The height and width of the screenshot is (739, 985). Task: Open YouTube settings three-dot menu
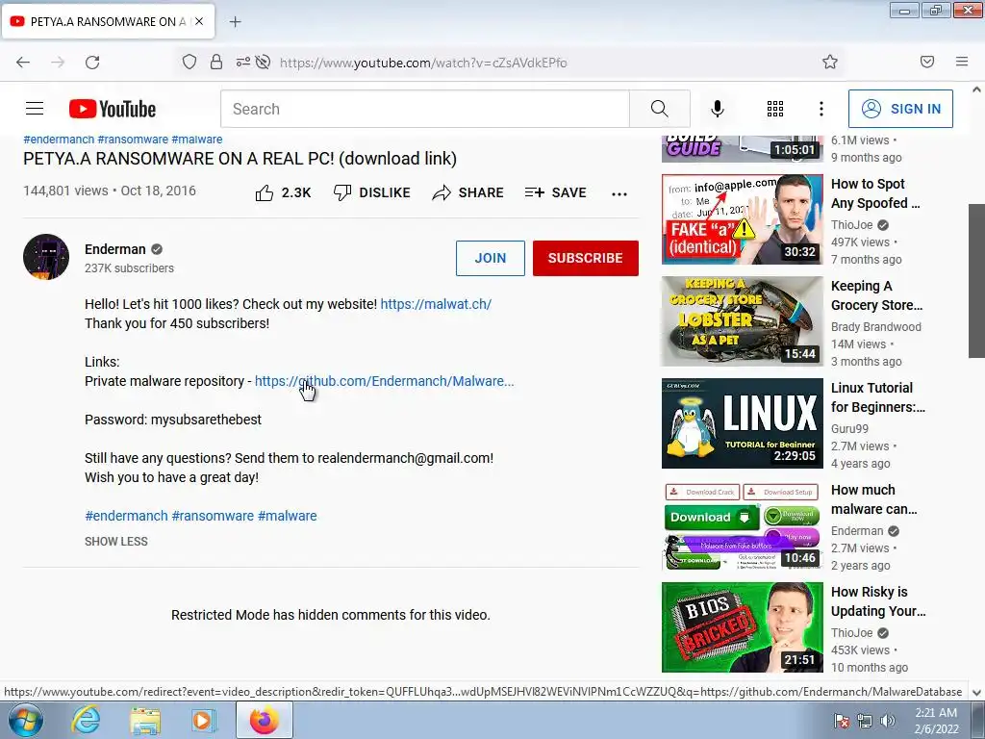821,109
